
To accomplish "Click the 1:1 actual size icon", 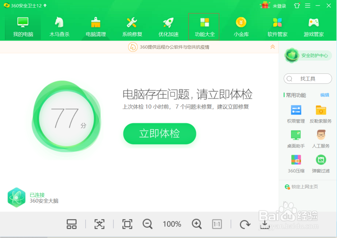I will (217, 224).
